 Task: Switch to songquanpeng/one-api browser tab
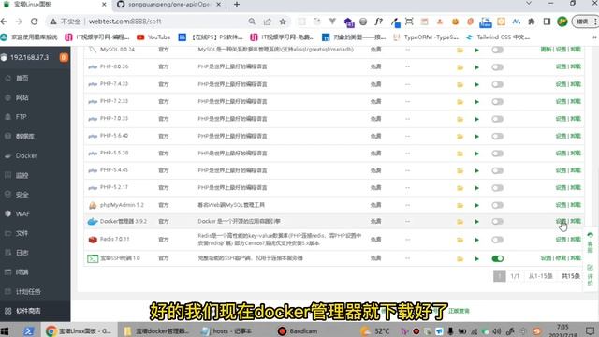[x=168, y=5]
